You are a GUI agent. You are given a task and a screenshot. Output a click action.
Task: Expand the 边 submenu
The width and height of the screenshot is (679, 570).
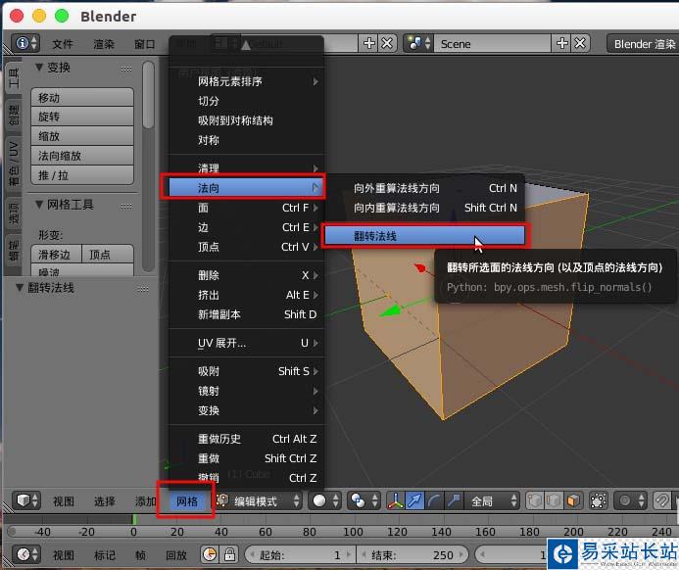click(x=246, y=227)
